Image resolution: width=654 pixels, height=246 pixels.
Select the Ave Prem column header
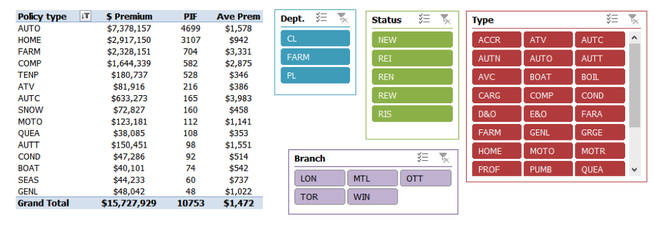(239, 16)
